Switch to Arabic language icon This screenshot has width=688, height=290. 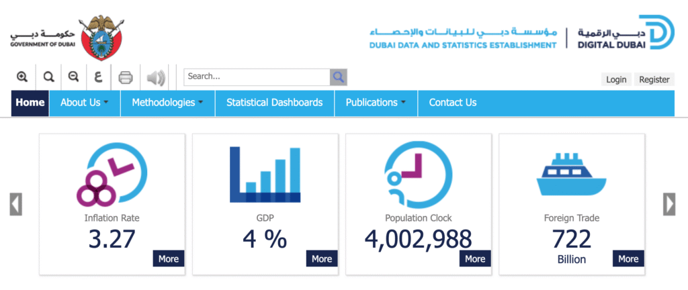click(99, 77)
